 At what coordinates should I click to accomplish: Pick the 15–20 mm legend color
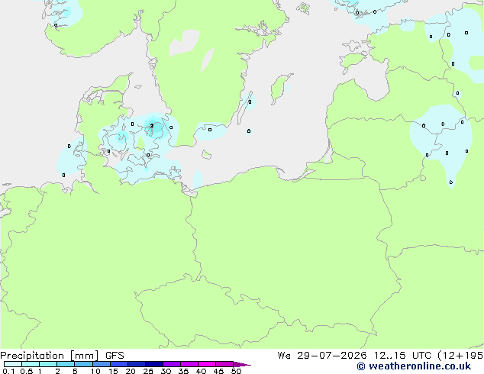click(x=119, y=364)
